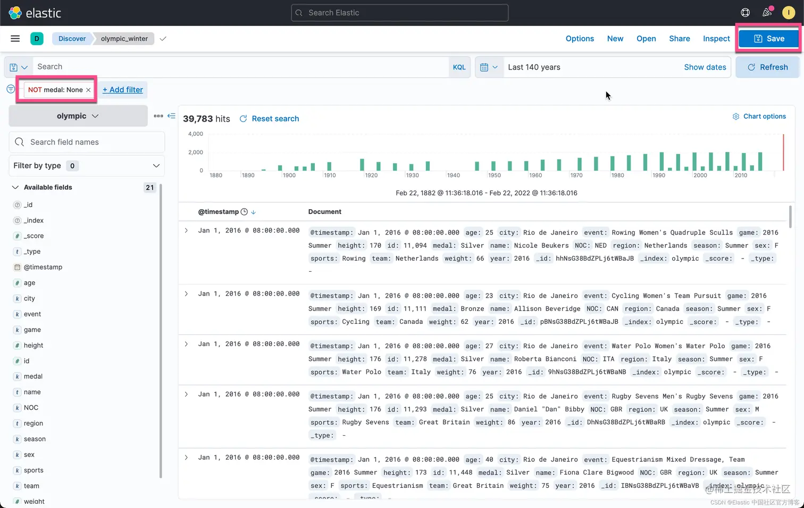The image size is (804, 508).
Task: Open index pattern options ellipsis
Action: [158, 116]
